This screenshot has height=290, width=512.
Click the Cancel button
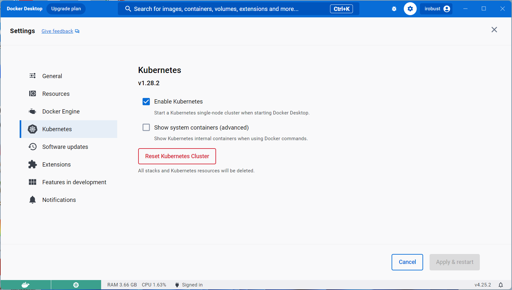point(407,262)
